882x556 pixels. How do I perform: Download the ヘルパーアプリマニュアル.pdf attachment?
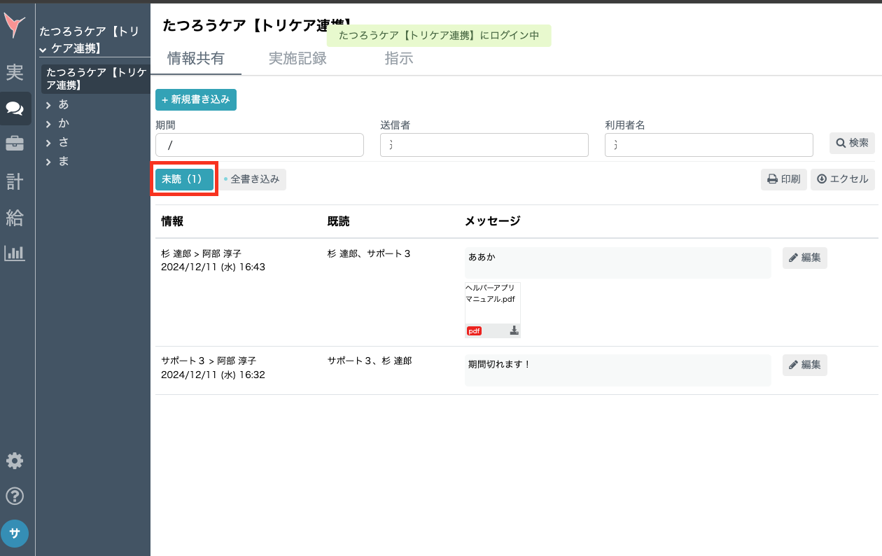(x=514, y=330)
